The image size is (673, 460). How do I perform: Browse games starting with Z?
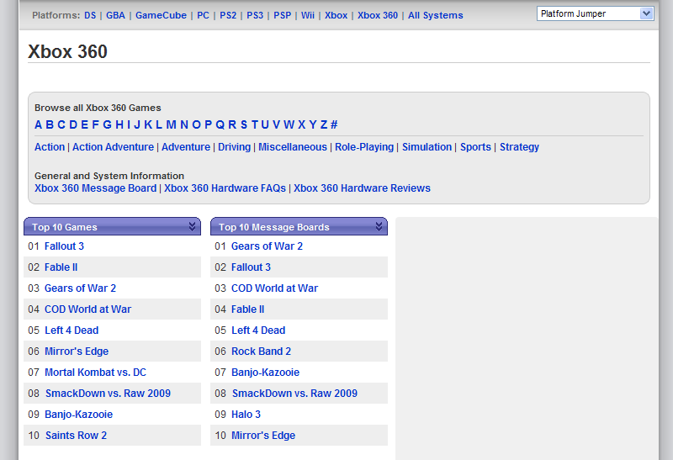[x=324, y=124]
